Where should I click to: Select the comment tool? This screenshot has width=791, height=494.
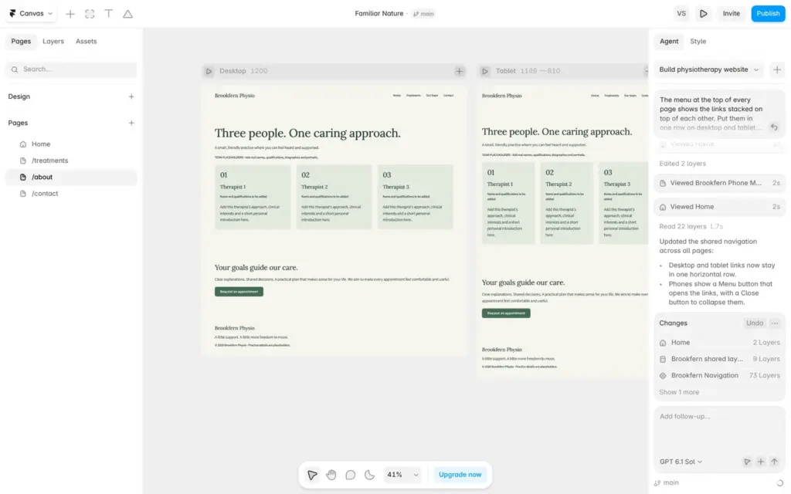coord(350,475)
